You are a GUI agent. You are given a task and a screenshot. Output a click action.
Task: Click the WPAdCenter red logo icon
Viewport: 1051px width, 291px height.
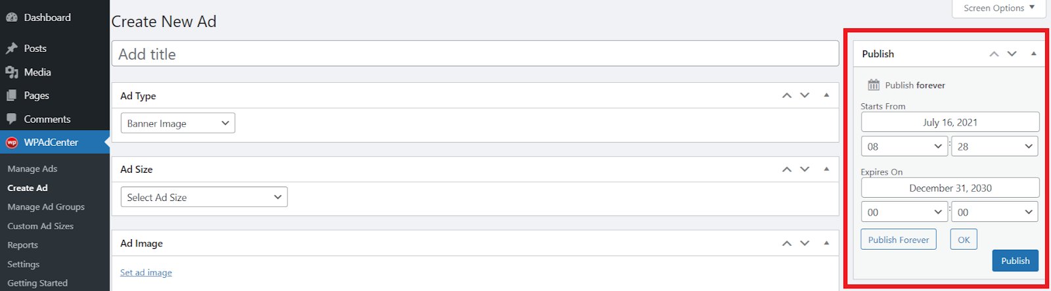12,143
